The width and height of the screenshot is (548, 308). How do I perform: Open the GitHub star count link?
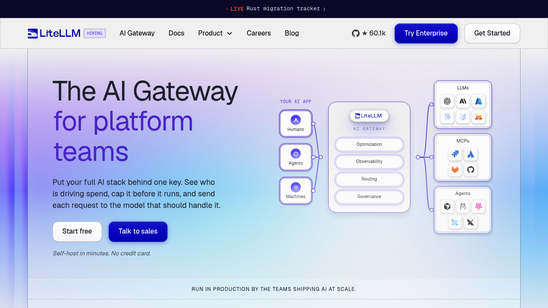(x=369, y=33)
